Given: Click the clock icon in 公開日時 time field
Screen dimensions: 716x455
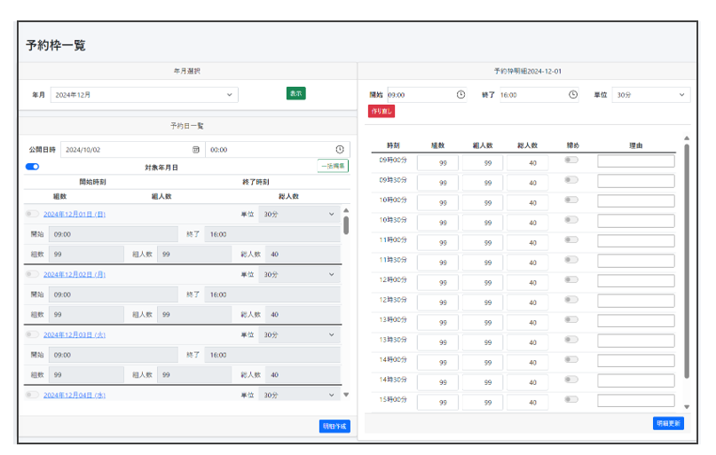Looking at the screenshot, I should [x=339, y=150].
